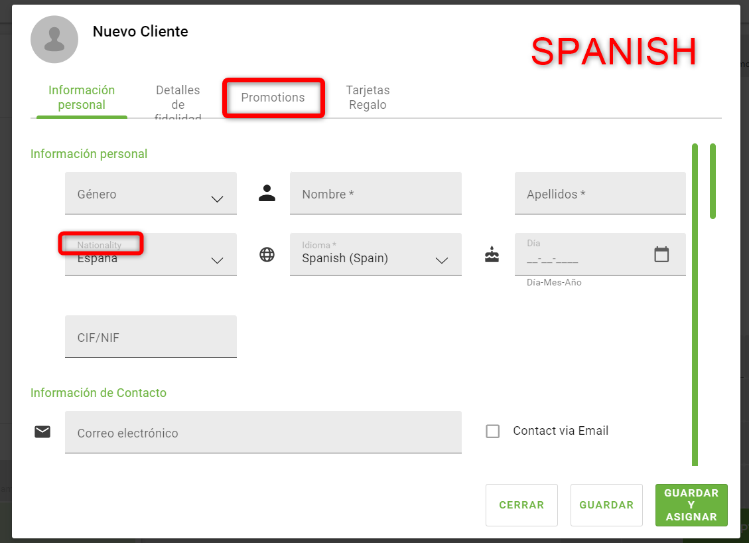Viewport: 749px width, 543px height.
Task: Select the Información personal tab
Action: click(x=82, y=98)
